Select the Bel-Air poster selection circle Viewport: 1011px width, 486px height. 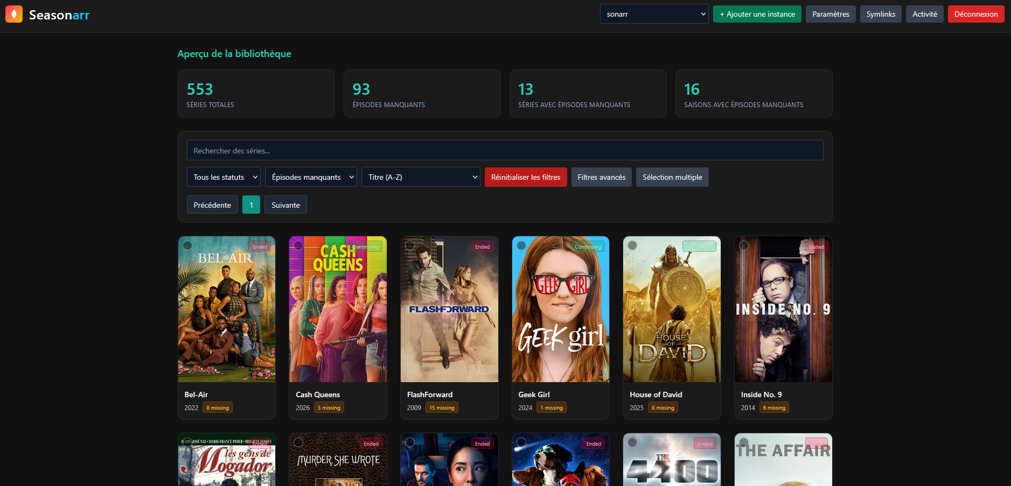[x=187, y=245]
